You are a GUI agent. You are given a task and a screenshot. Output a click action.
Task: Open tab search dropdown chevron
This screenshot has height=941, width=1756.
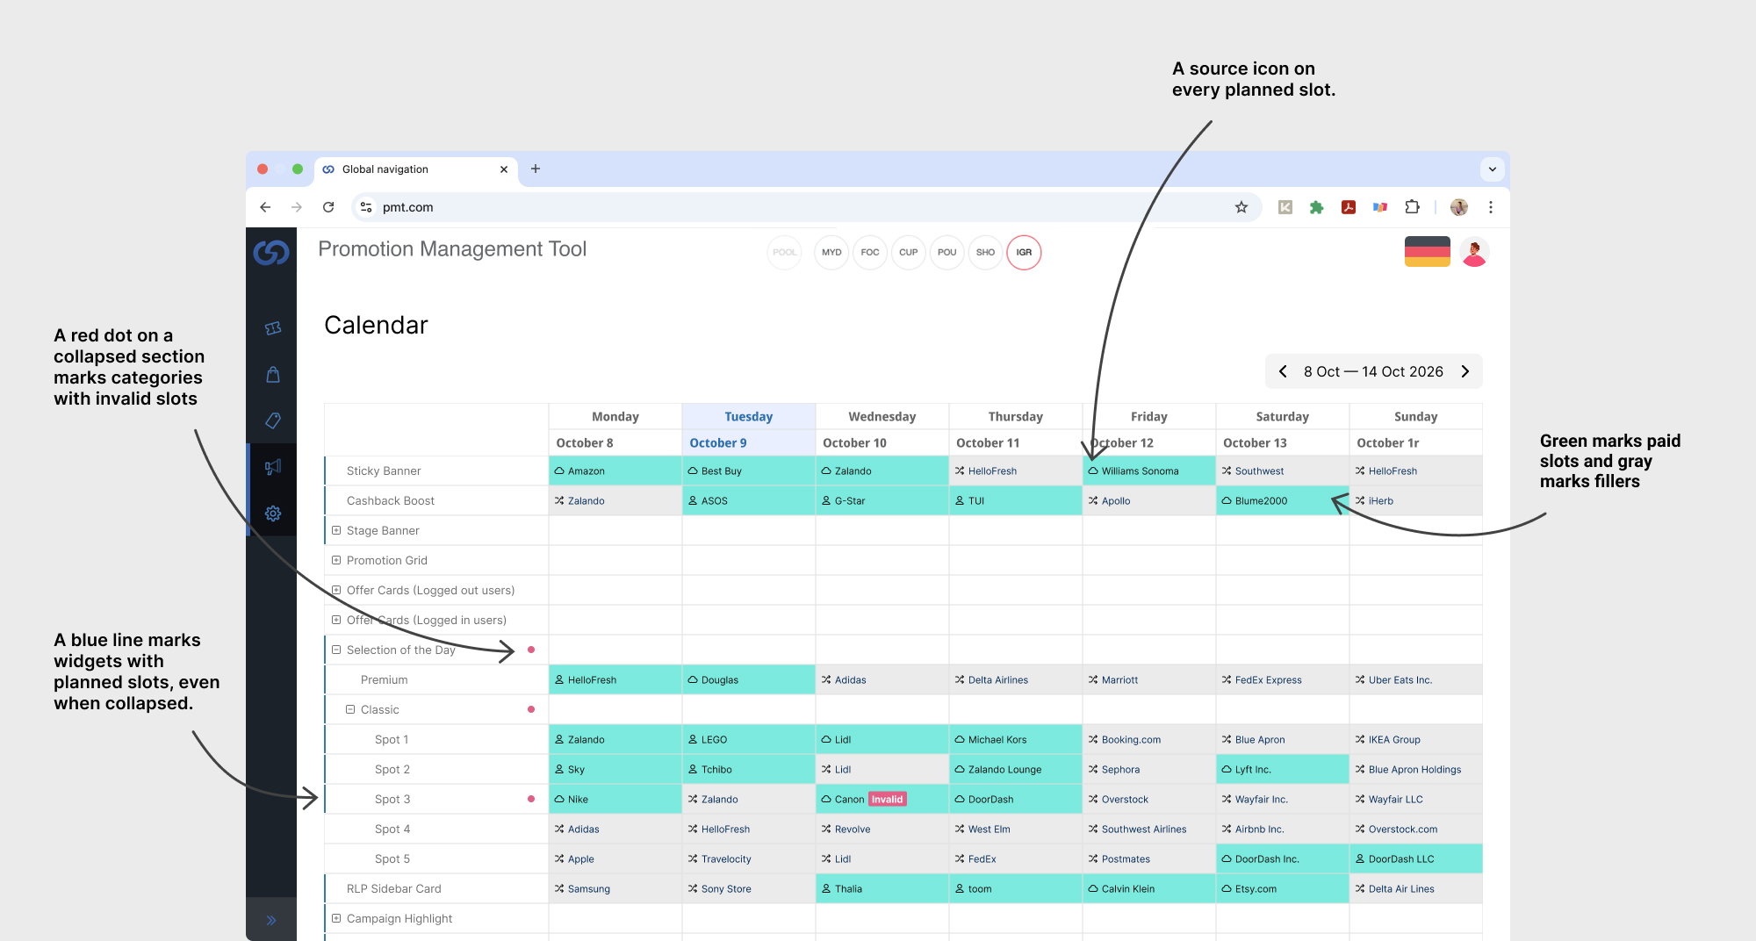tap(1493, 169)
